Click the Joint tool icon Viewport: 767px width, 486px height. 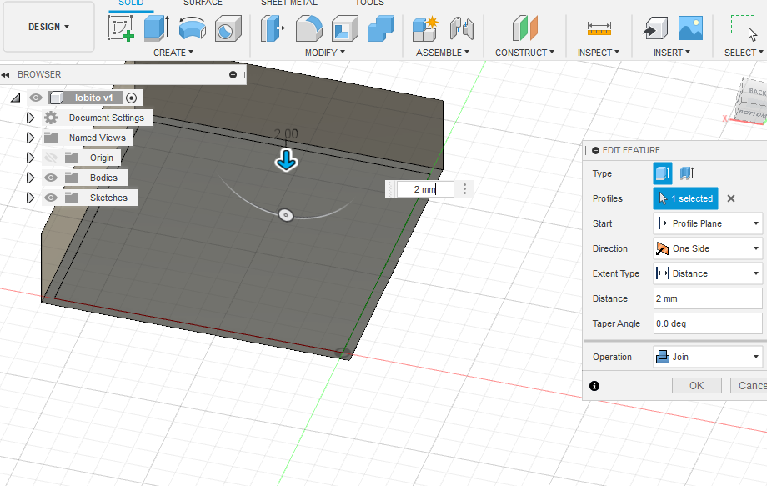click(461, 28)
